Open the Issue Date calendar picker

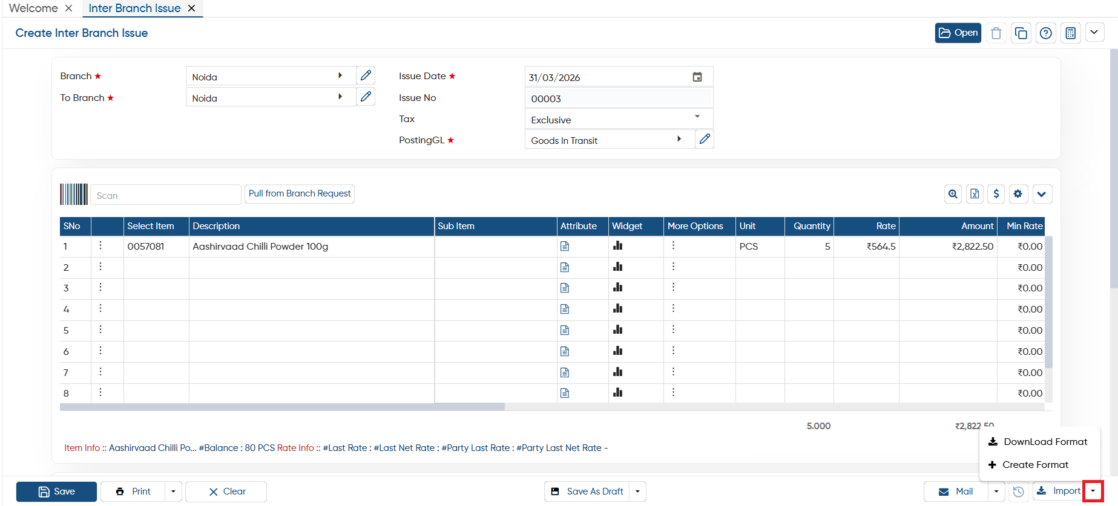697,77
